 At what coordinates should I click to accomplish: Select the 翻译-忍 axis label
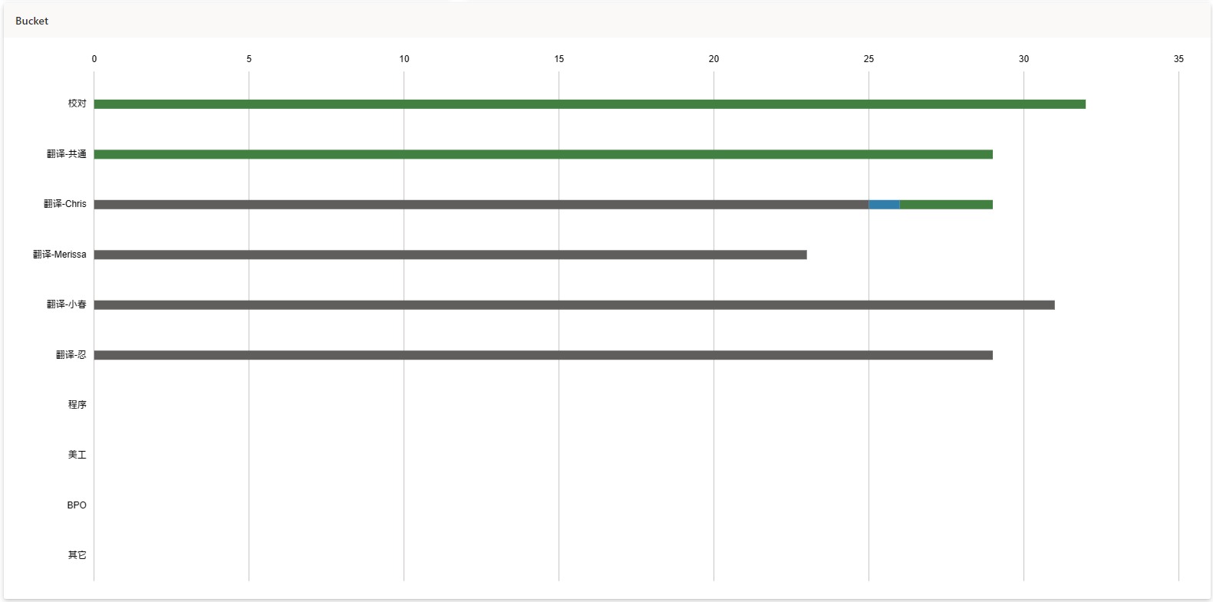pyautogui.click(x=71, y=355)
